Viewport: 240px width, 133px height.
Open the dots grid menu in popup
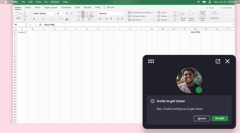pyautogui.click(x=151, y=61)
